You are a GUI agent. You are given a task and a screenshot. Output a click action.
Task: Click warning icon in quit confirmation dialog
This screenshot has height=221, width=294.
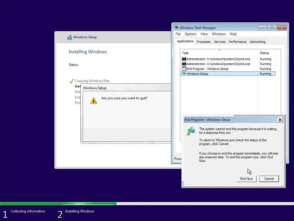pyautogui.click(x=93, y=100)
